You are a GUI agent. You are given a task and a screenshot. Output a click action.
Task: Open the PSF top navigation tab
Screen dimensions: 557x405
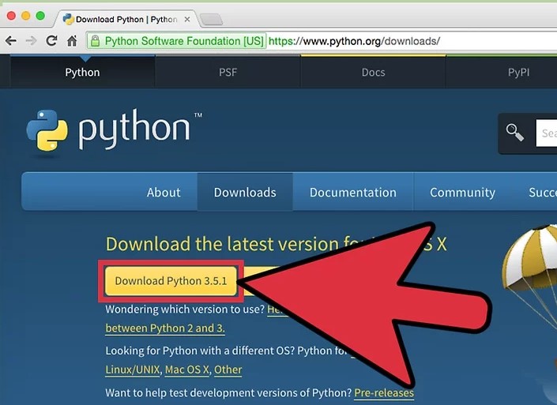tap(228, 72)
